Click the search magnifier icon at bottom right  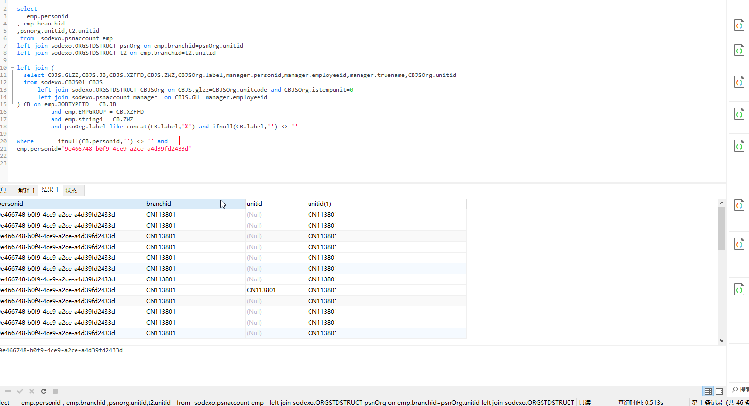[735, 390]
